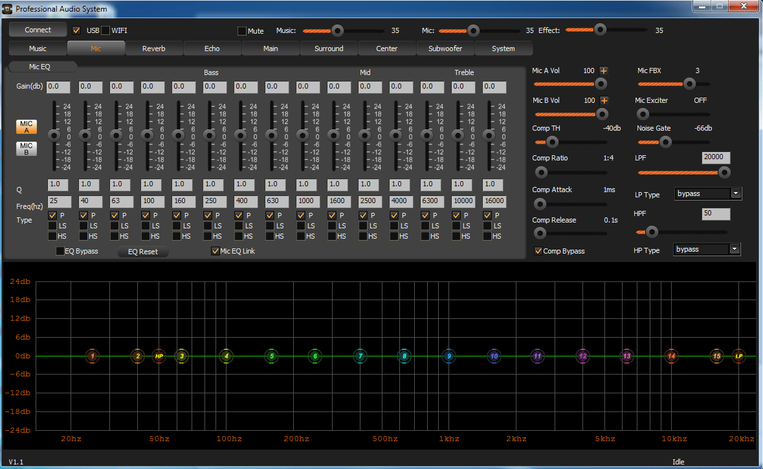Select the MIC A channel button

(26, 127)
